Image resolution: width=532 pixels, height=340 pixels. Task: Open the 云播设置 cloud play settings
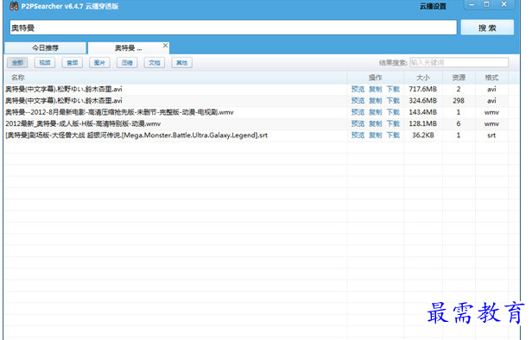tap(433, 6)
